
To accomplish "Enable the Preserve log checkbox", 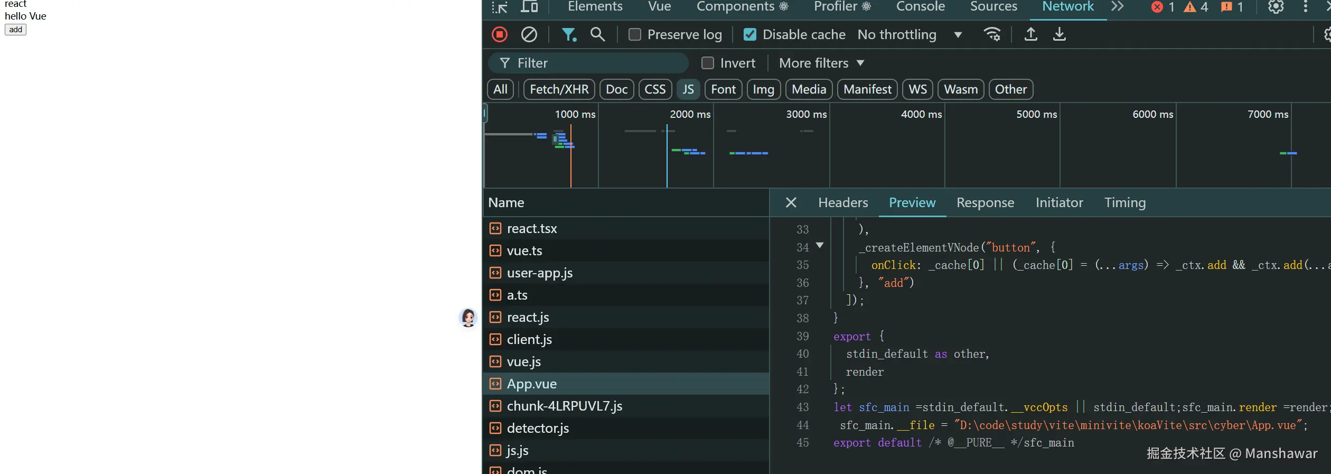I will coord(635,34).
